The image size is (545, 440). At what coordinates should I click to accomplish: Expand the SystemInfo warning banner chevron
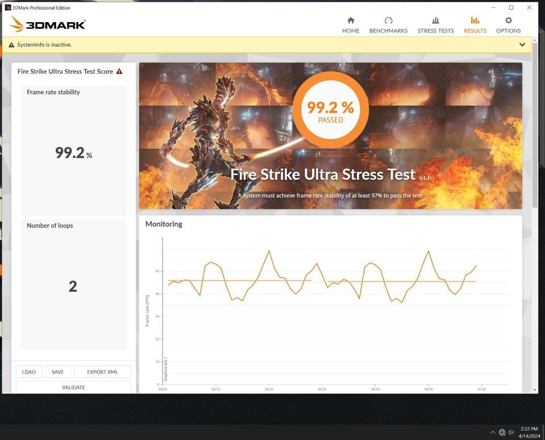[x=522, y=44]
